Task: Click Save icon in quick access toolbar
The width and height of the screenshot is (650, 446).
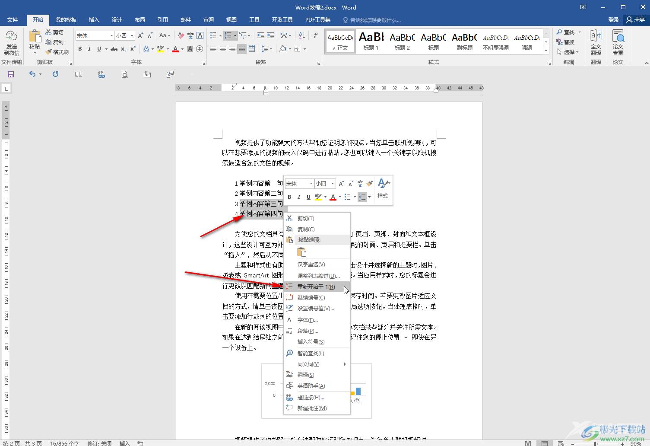Action: coord(11,74)
